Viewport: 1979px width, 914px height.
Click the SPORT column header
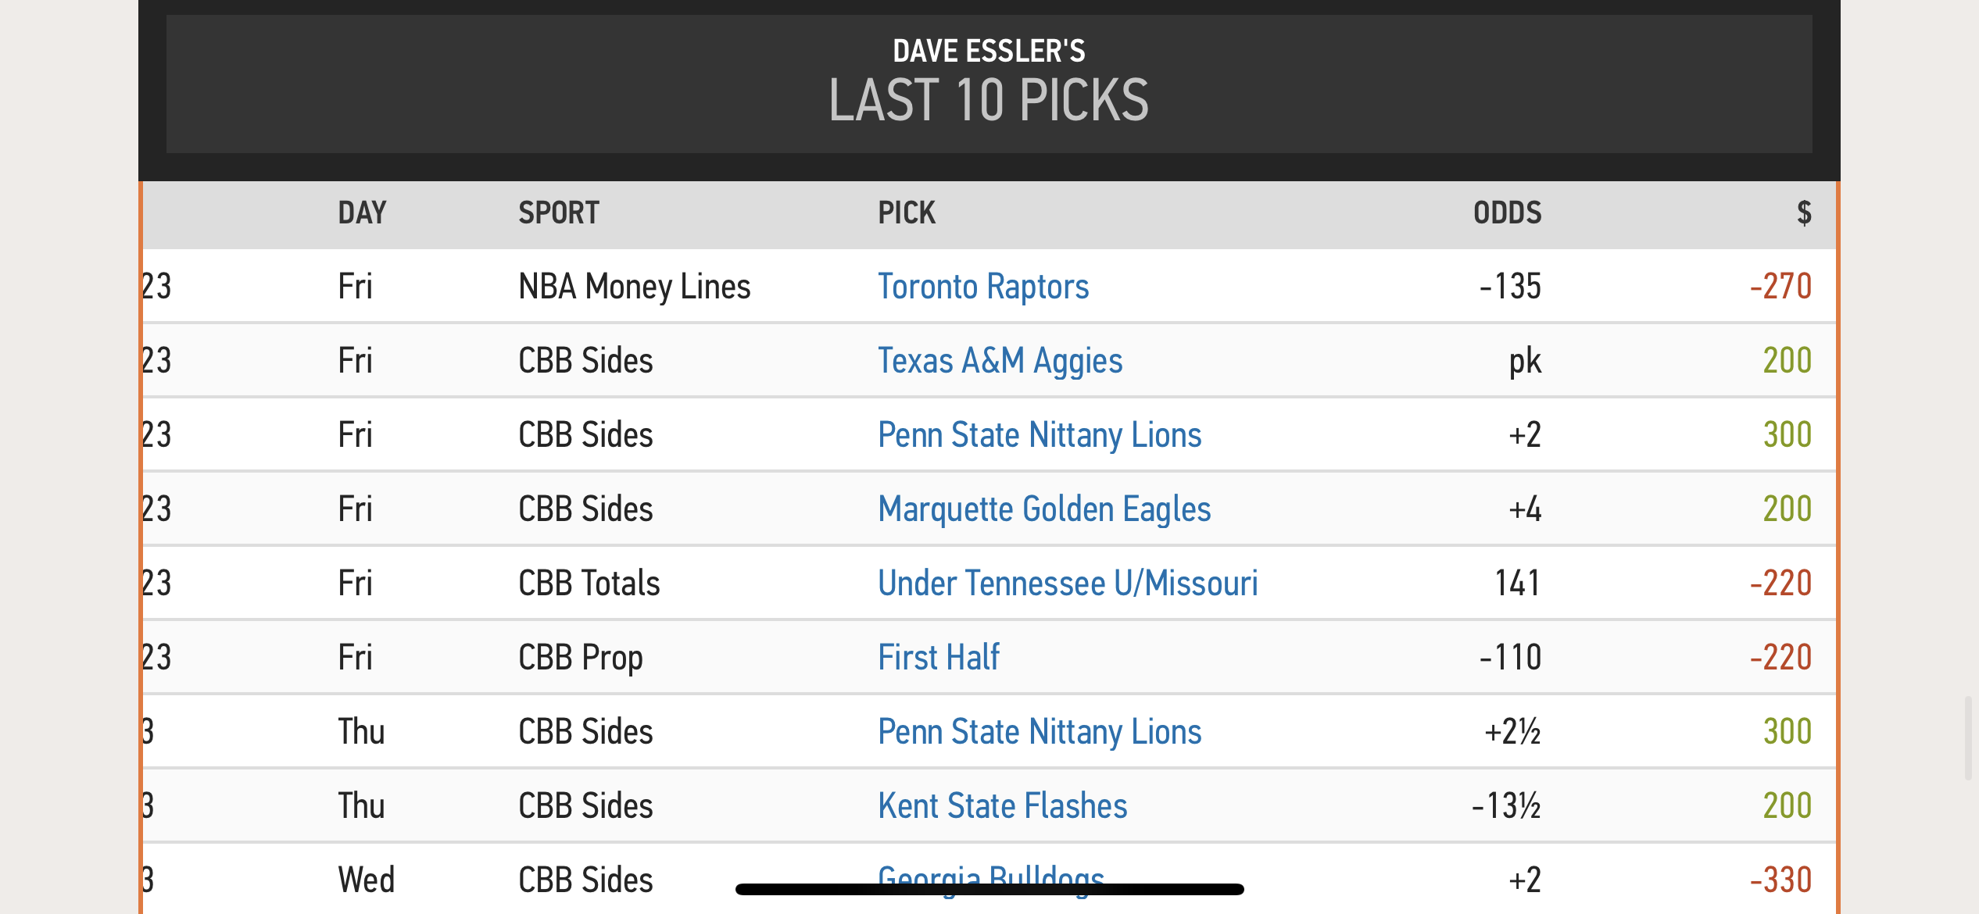[x=558, y=213]
